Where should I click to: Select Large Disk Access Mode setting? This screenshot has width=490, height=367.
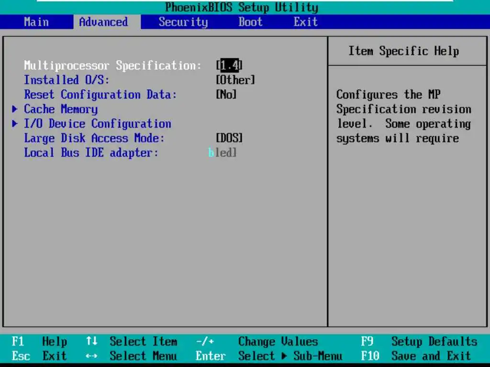coord(94,138)
